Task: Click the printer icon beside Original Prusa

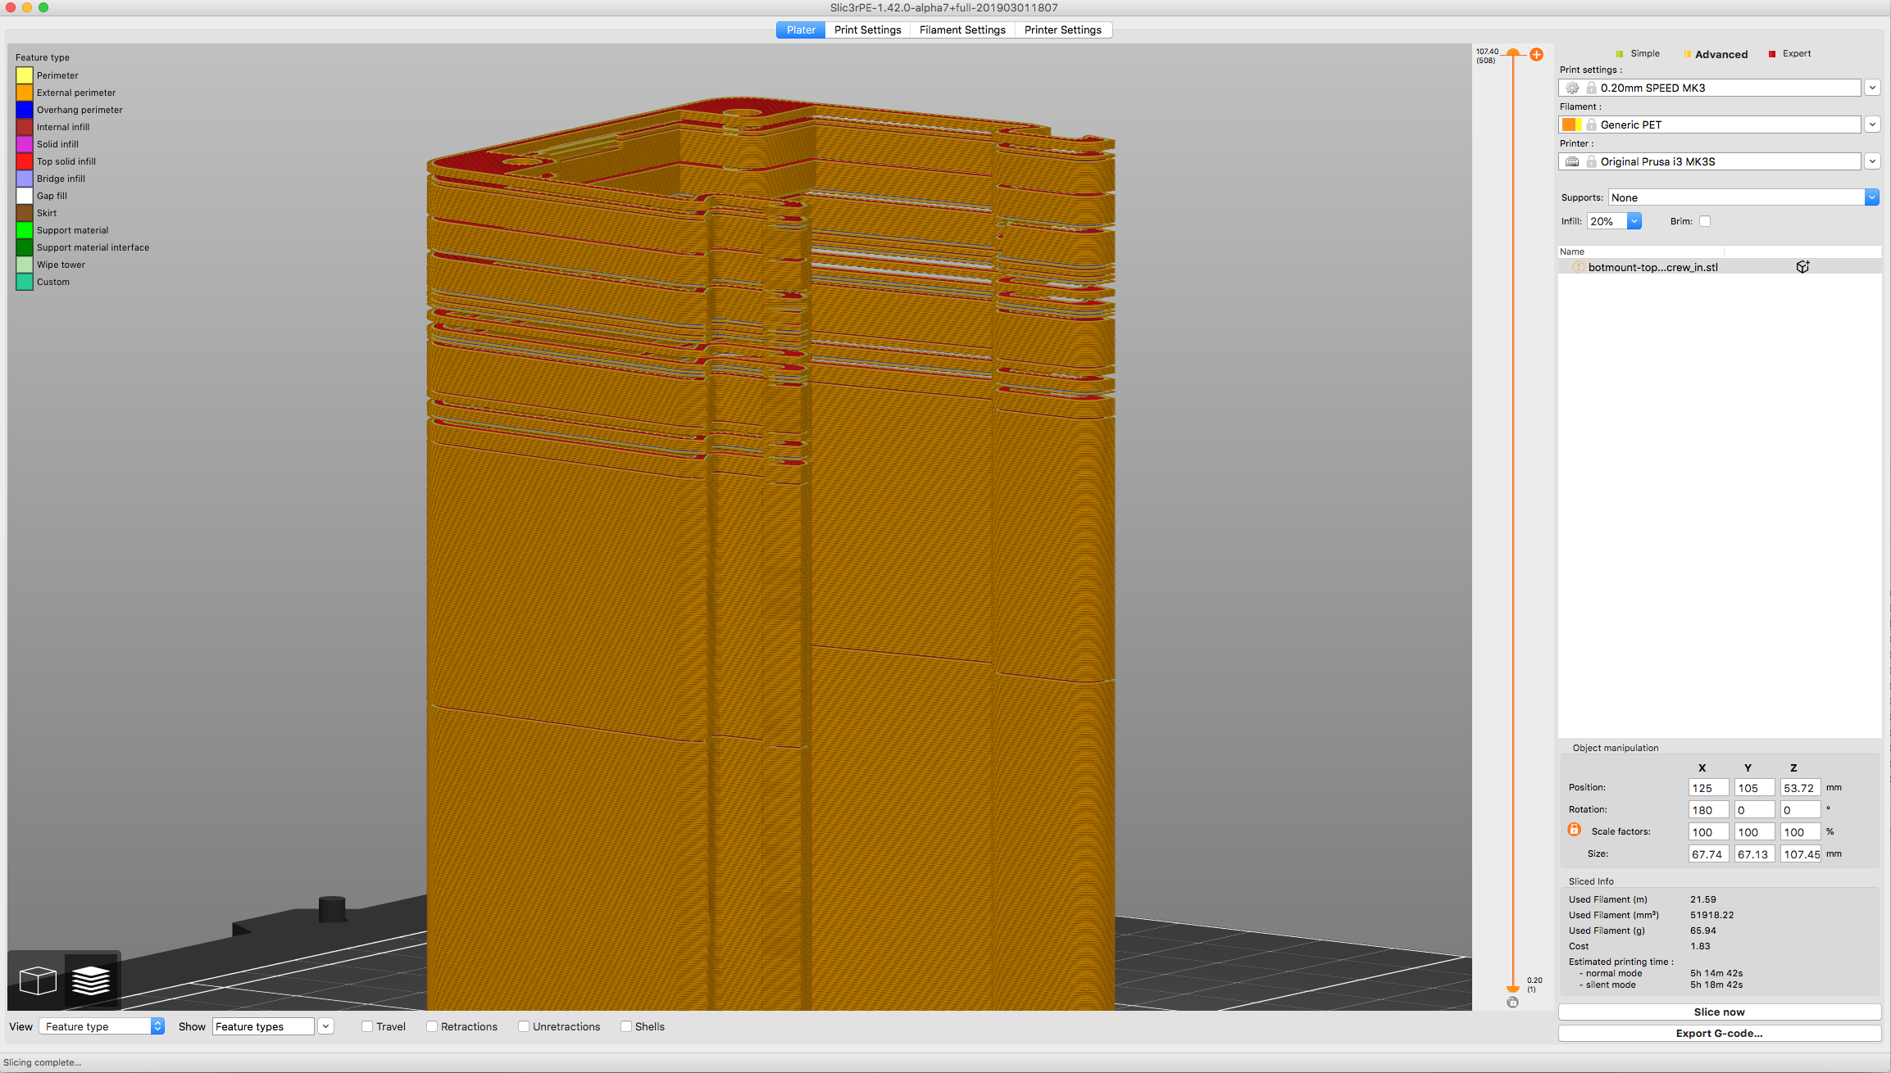Action: click(x=1571, y=161)
